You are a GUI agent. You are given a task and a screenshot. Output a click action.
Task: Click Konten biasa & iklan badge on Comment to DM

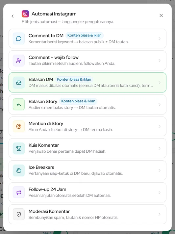85,35
